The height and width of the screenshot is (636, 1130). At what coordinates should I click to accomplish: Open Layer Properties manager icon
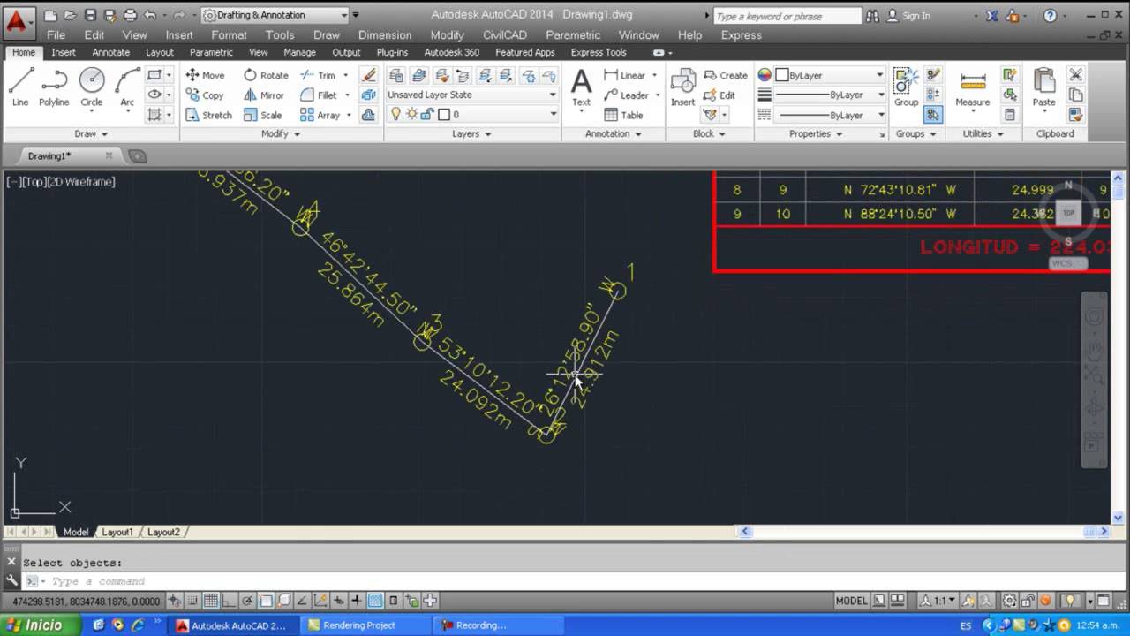click(395, 75)
